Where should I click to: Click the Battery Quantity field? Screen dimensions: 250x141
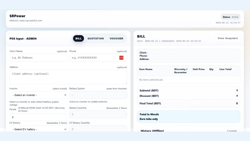click(98, 114)
